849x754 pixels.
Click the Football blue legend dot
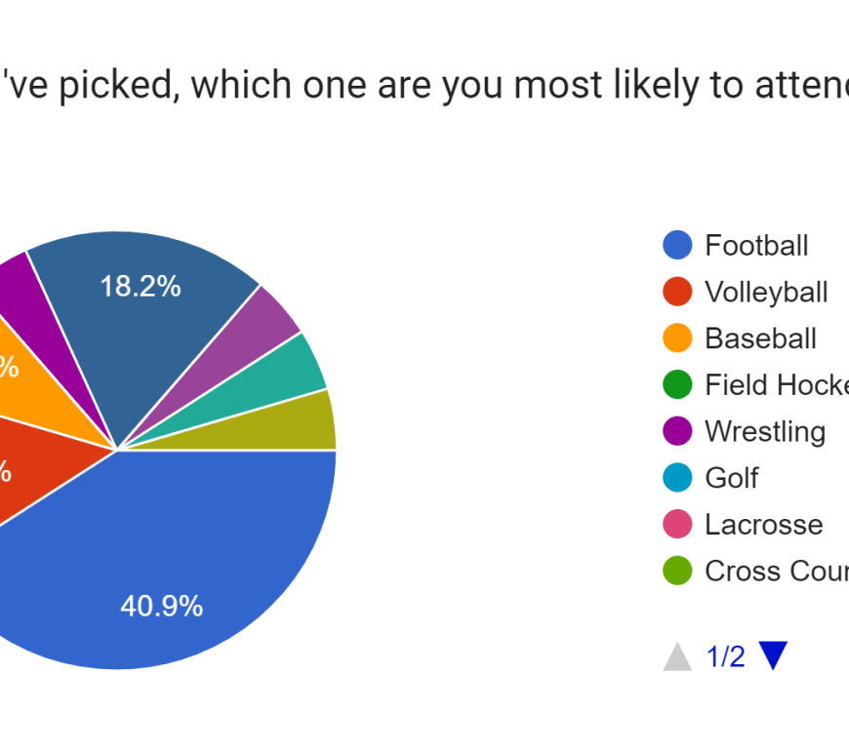(677, 245)
